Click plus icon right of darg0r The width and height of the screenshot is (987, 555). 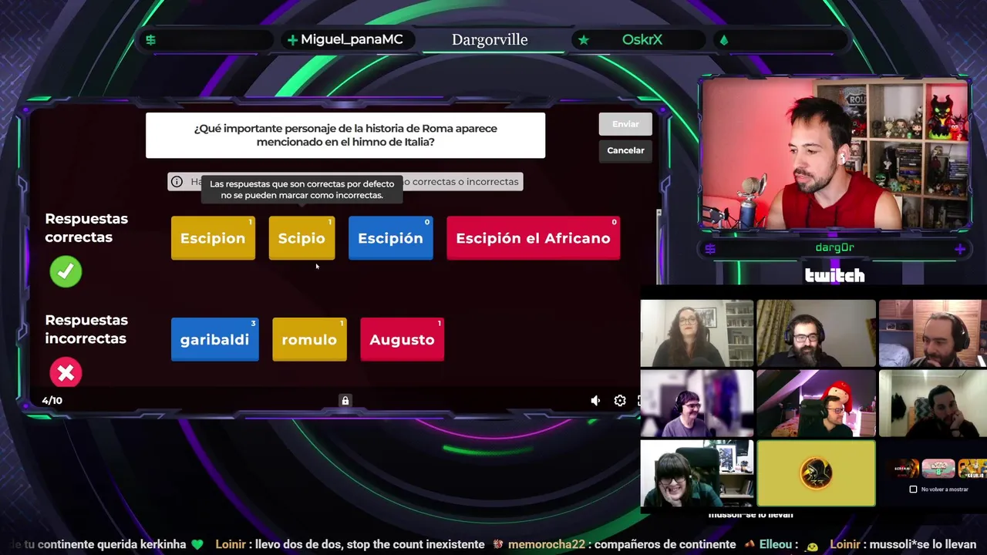(960, 249)
